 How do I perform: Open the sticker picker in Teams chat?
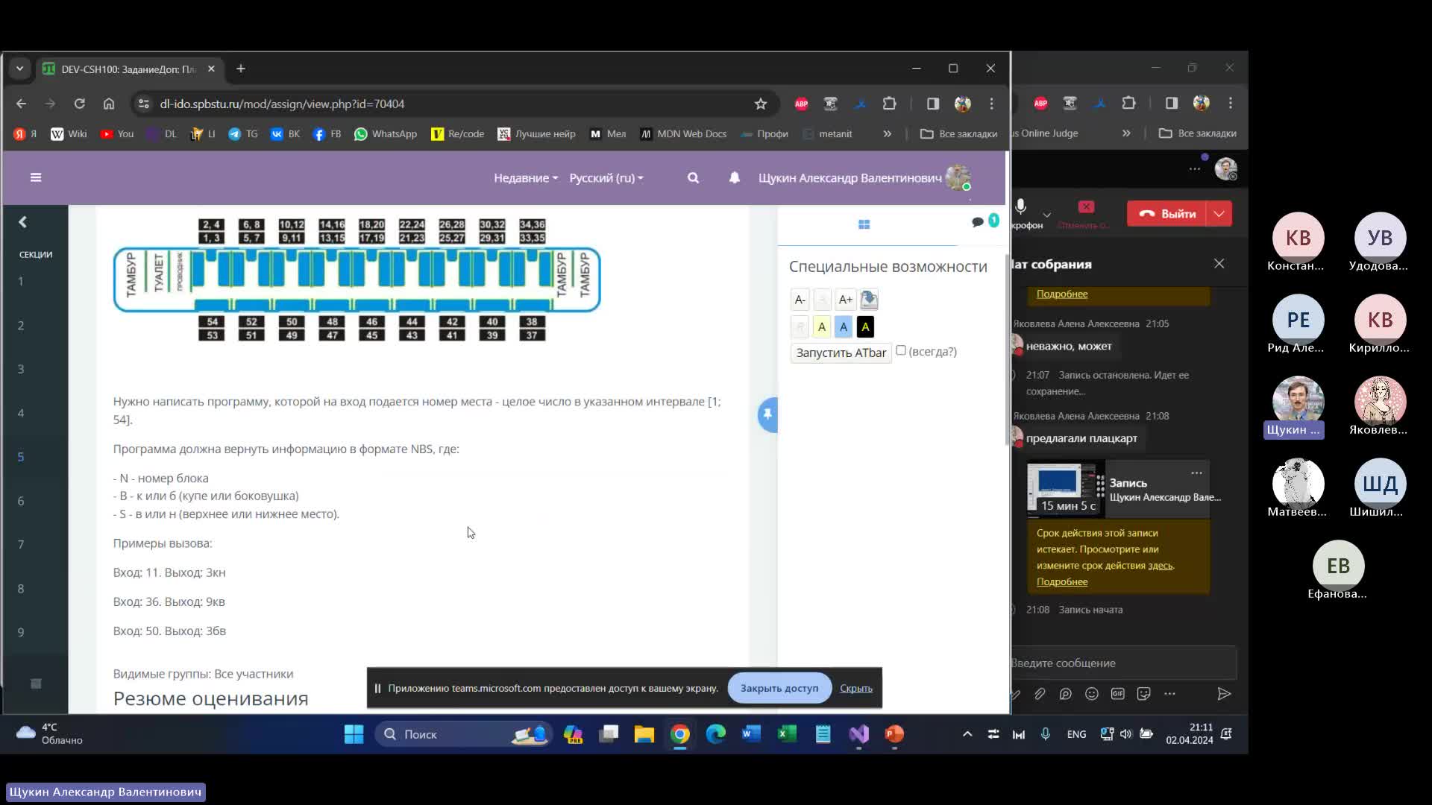click(x=1143, y=694)
